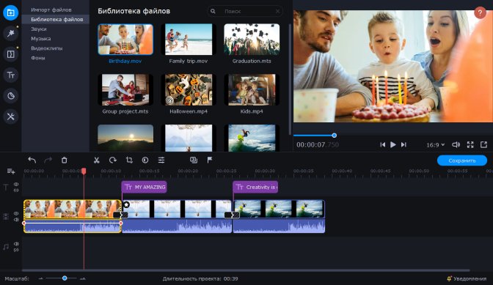Open the Музыка section
493x285 pixels.
[x=41, y=39]
